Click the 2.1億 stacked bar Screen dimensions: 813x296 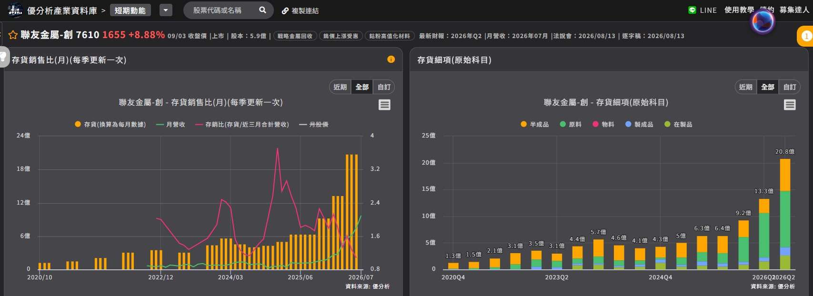pyautogui.click(x=495, y=264)
